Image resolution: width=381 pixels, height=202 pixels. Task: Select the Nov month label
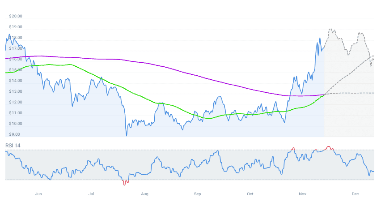click(302, 194)
